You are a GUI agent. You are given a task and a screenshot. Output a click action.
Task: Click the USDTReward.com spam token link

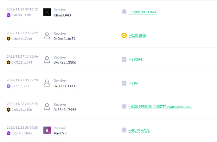tap(161, 107)
